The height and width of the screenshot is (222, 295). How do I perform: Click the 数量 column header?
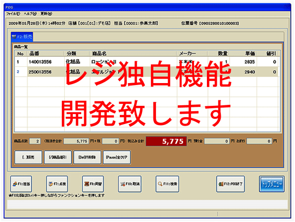[219, 53]
